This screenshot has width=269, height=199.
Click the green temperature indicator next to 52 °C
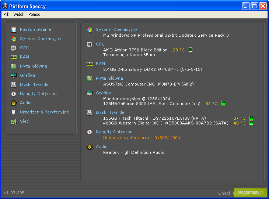(x=223, y=103)
